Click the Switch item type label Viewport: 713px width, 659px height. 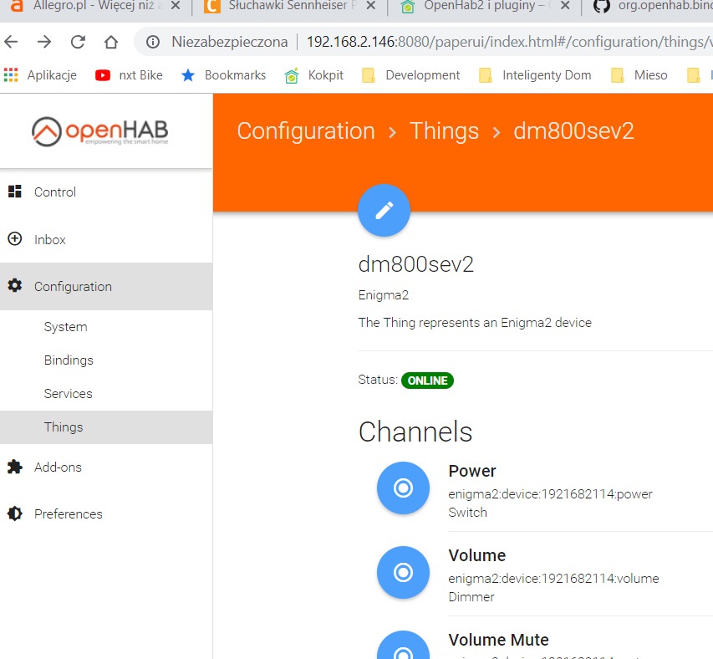[x=467, y=513]
